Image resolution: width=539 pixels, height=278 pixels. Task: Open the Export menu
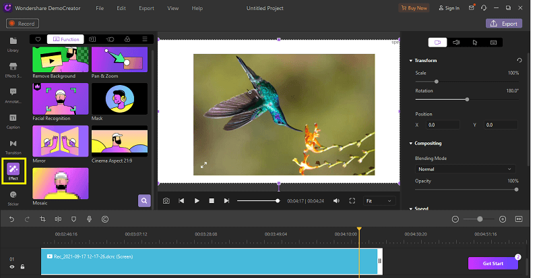coord(146,8)
